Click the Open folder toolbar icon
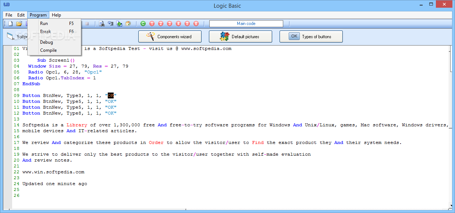Viewport: 455px width, 213px height. [x=19, y=24]
